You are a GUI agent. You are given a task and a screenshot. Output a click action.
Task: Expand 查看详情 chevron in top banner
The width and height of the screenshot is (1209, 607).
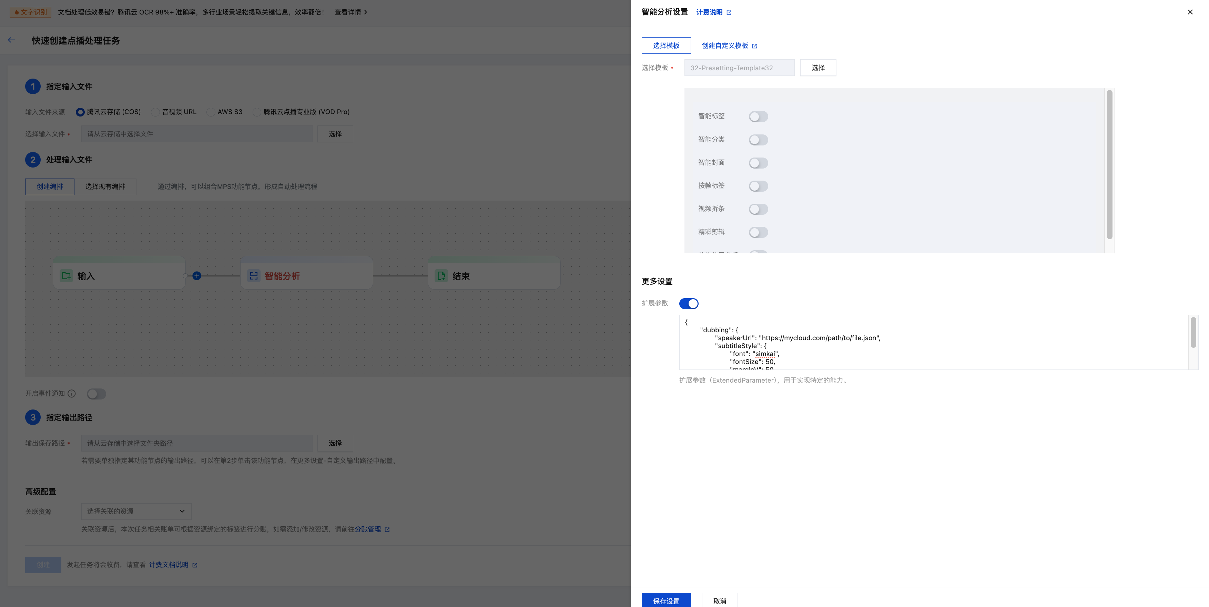[366, 12]
